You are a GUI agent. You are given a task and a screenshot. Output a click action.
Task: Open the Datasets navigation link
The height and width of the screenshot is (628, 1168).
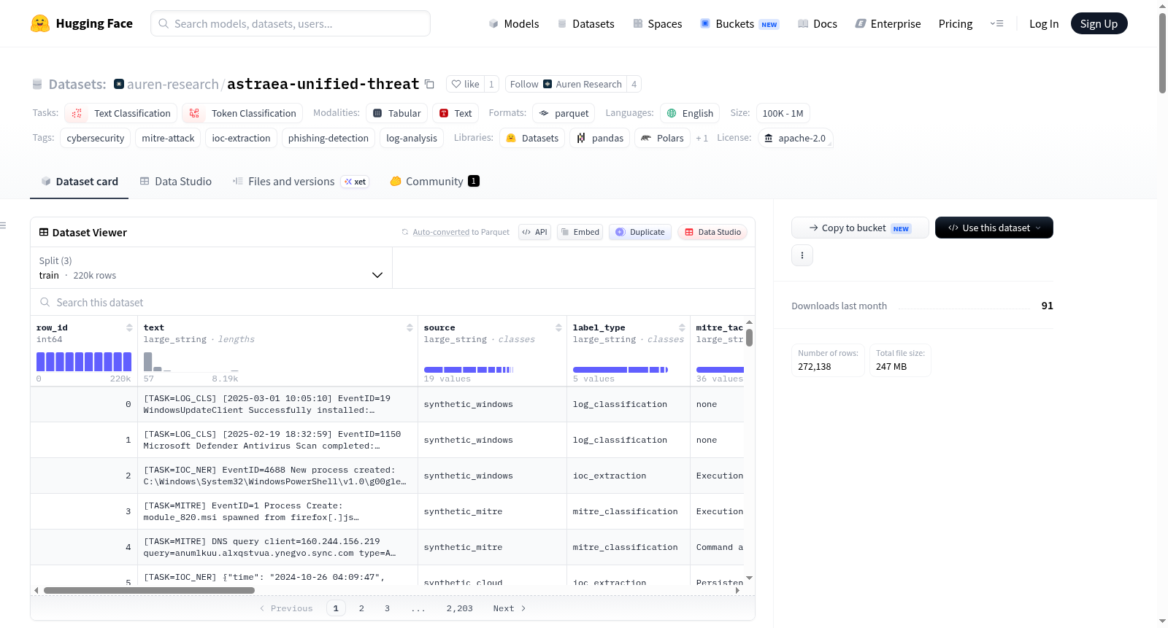click(585, 24)
